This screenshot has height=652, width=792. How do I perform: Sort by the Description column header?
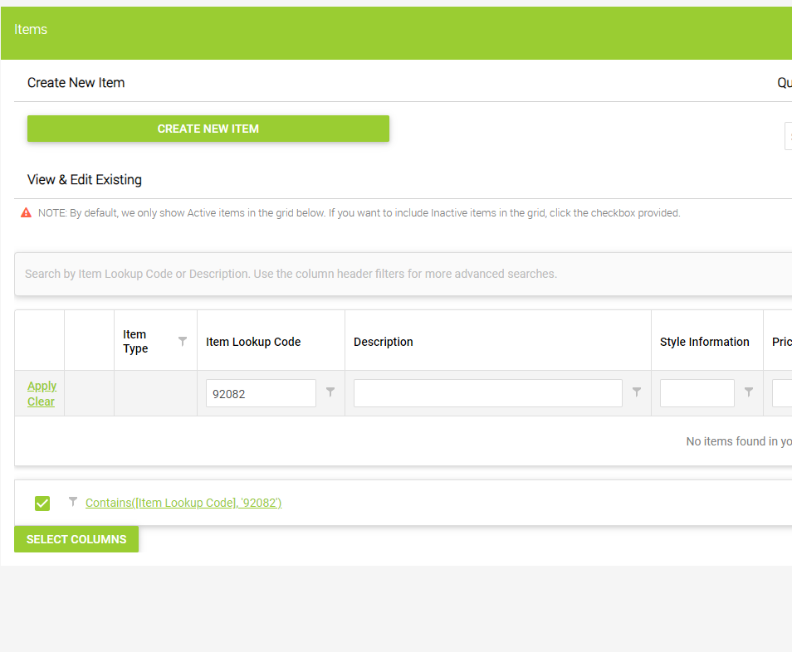click(384, 342)
